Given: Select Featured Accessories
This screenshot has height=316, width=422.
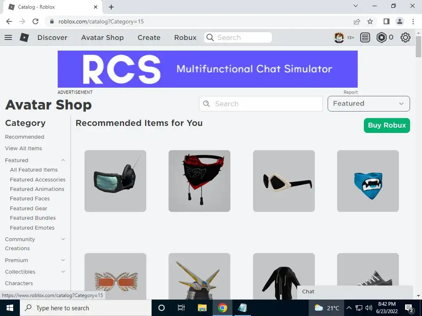Looking at the screenshot, I should (38, 179).
